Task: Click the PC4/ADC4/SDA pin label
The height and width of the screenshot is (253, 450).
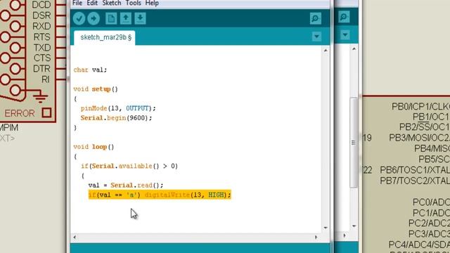Action: 419,245
